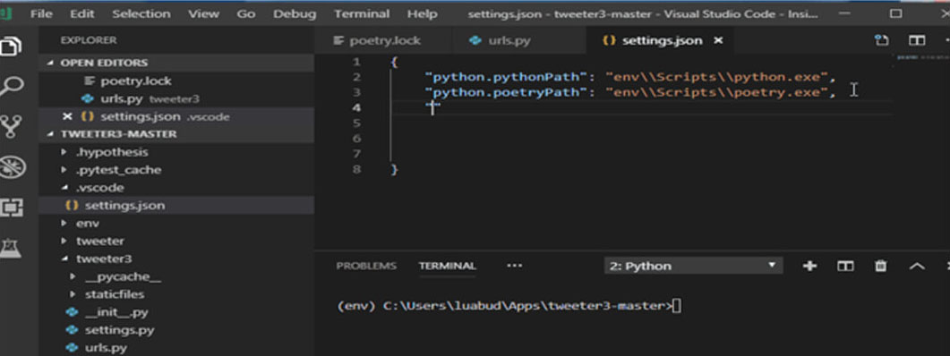Kill terminal with the trash icon
Viewport: 950px width, 356px height.
coord(881,266)
